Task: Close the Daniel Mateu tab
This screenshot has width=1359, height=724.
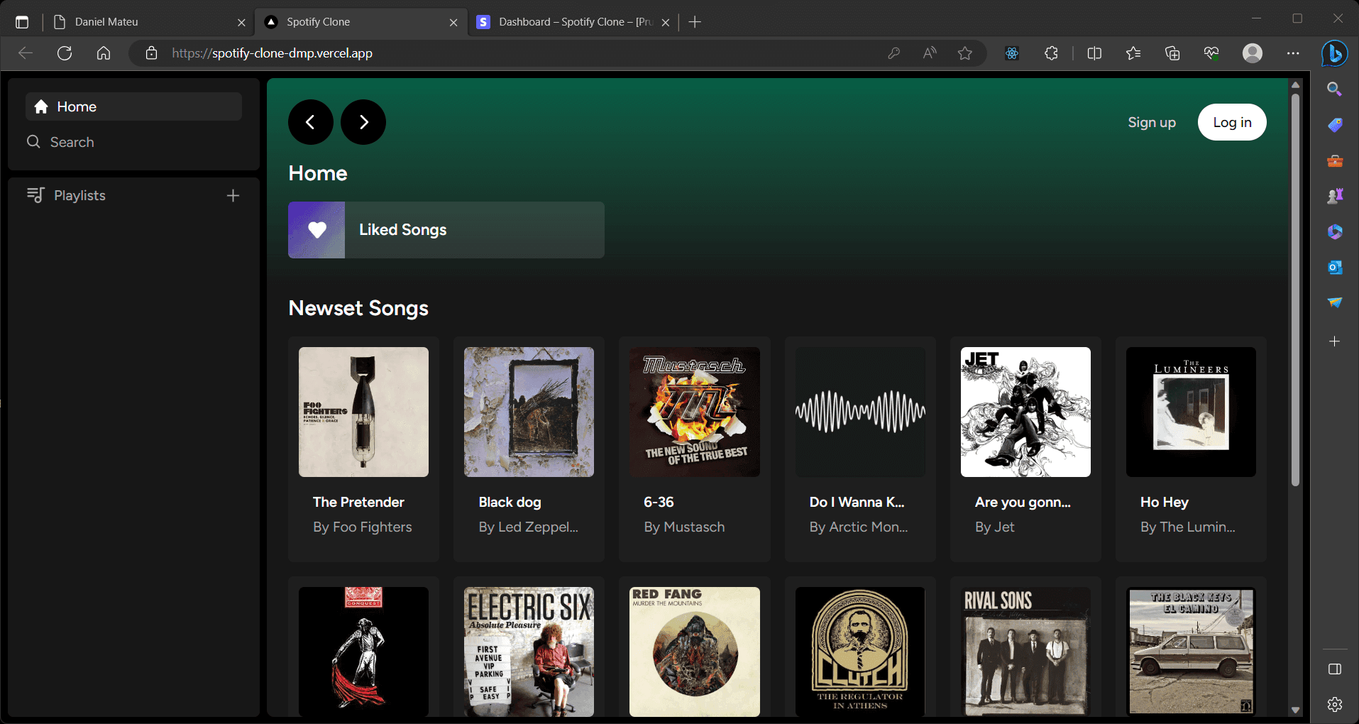Action: coord(241,22)
